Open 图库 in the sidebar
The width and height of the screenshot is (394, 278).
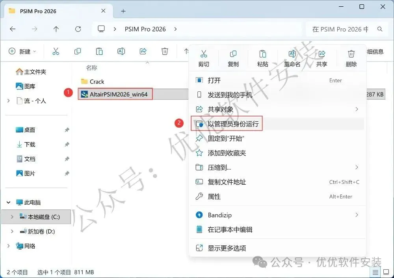[x=26, y=86]
